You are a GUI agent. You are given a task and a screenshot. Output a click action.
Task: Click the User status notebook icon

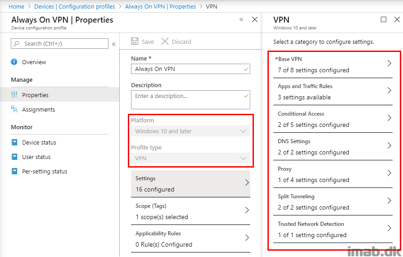[14, 157]
